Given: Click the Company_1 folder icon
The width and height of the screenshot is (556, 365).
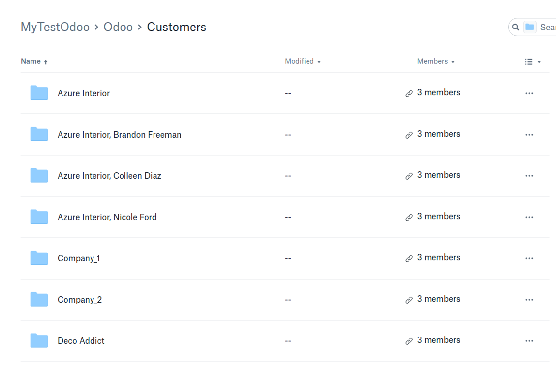Looking at the screenshot, I should tap(39, 258).
